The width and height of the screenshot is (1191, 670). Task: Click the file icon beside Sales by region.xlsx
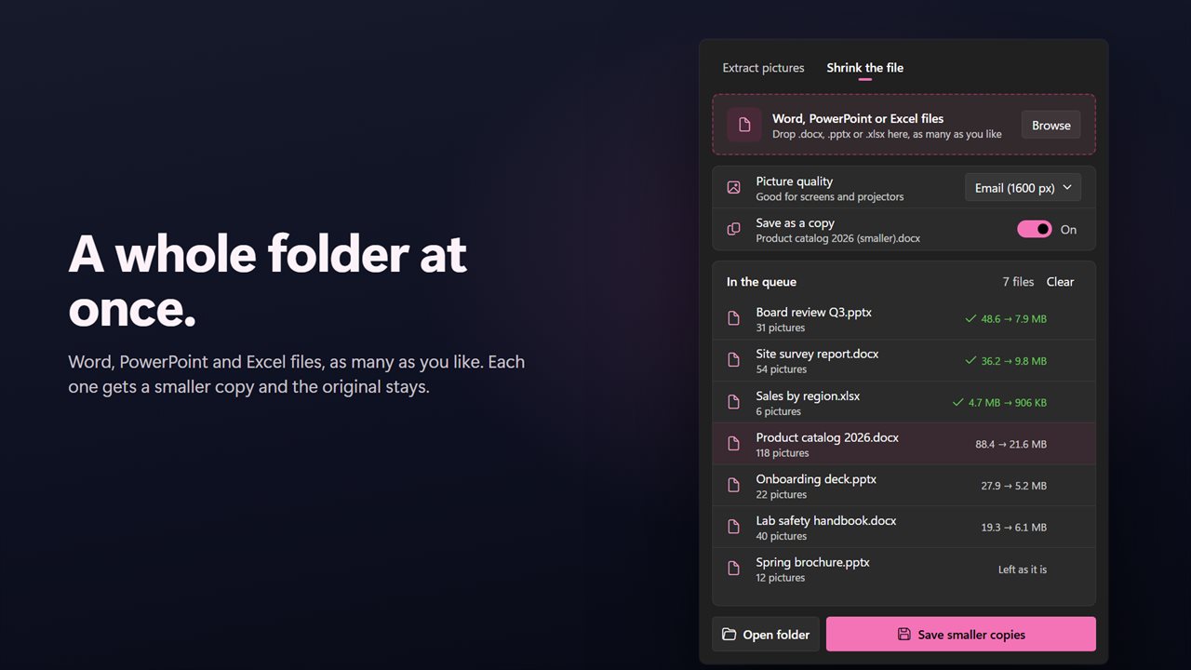(734, 403)
